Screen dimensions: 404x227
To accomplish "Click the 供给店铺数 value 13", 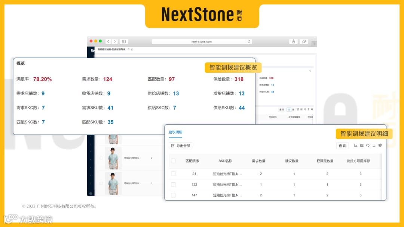I will coord(176,94).
